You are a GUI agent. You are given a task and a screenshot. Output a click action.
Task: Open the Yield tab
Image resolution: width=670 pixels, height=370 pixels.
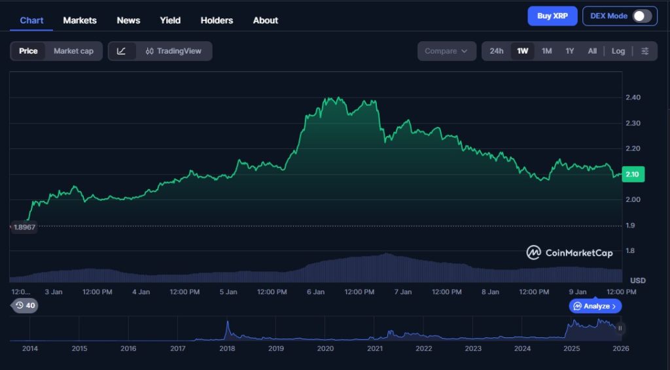(170, 20)
